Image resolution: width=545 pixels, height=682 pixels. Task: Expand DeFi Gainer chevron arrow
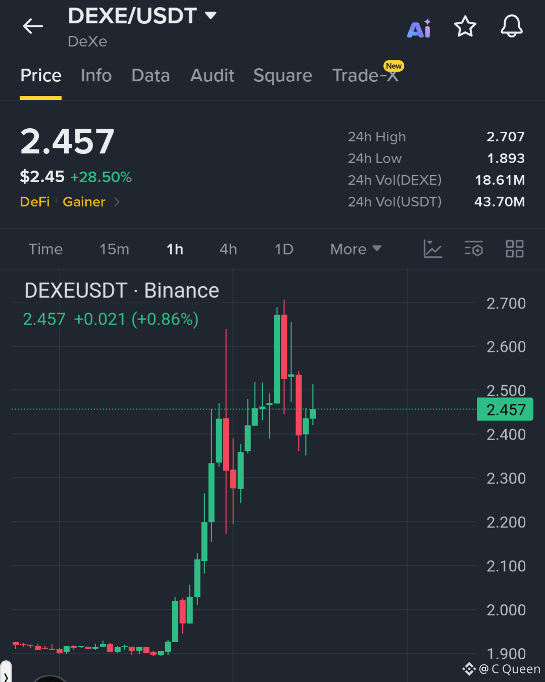tap(117, 202)
